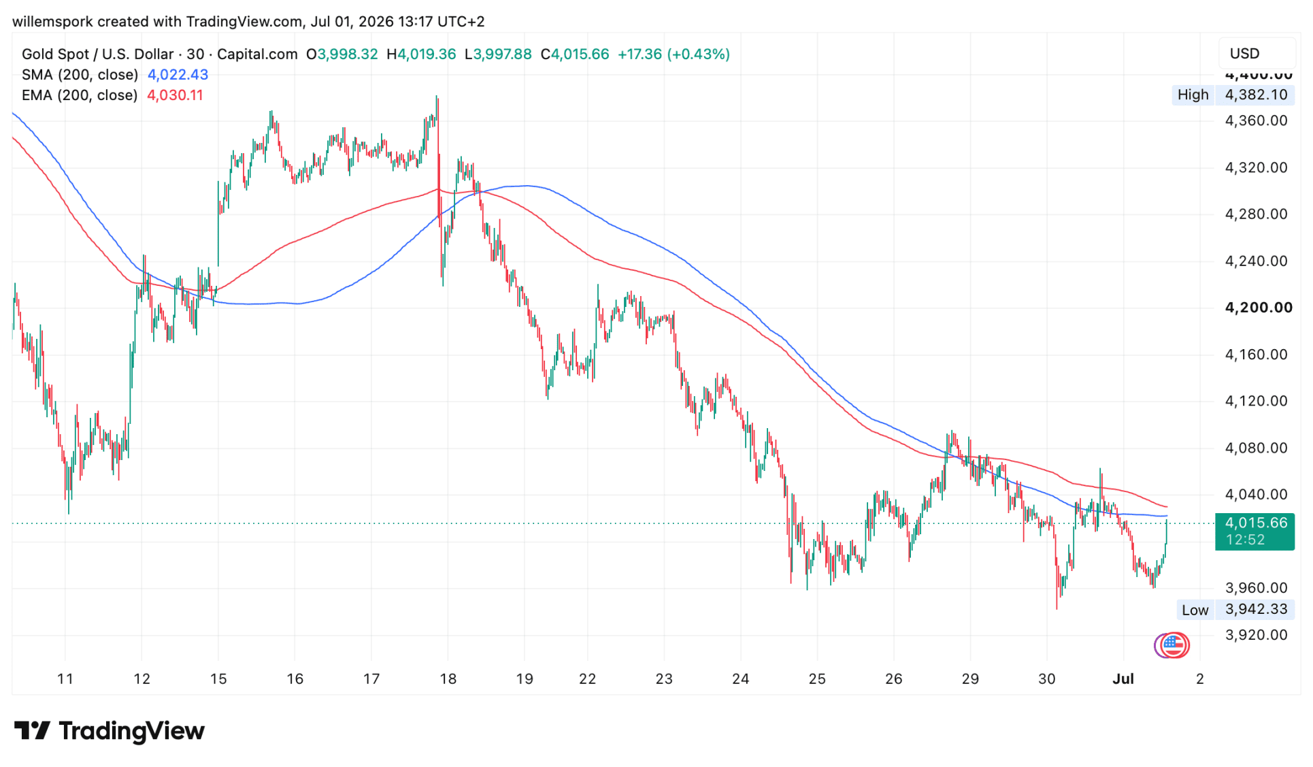1313x767 pixels.
Task: Click the Jul date marker on time axis
Action: [x=1123, y=679]
